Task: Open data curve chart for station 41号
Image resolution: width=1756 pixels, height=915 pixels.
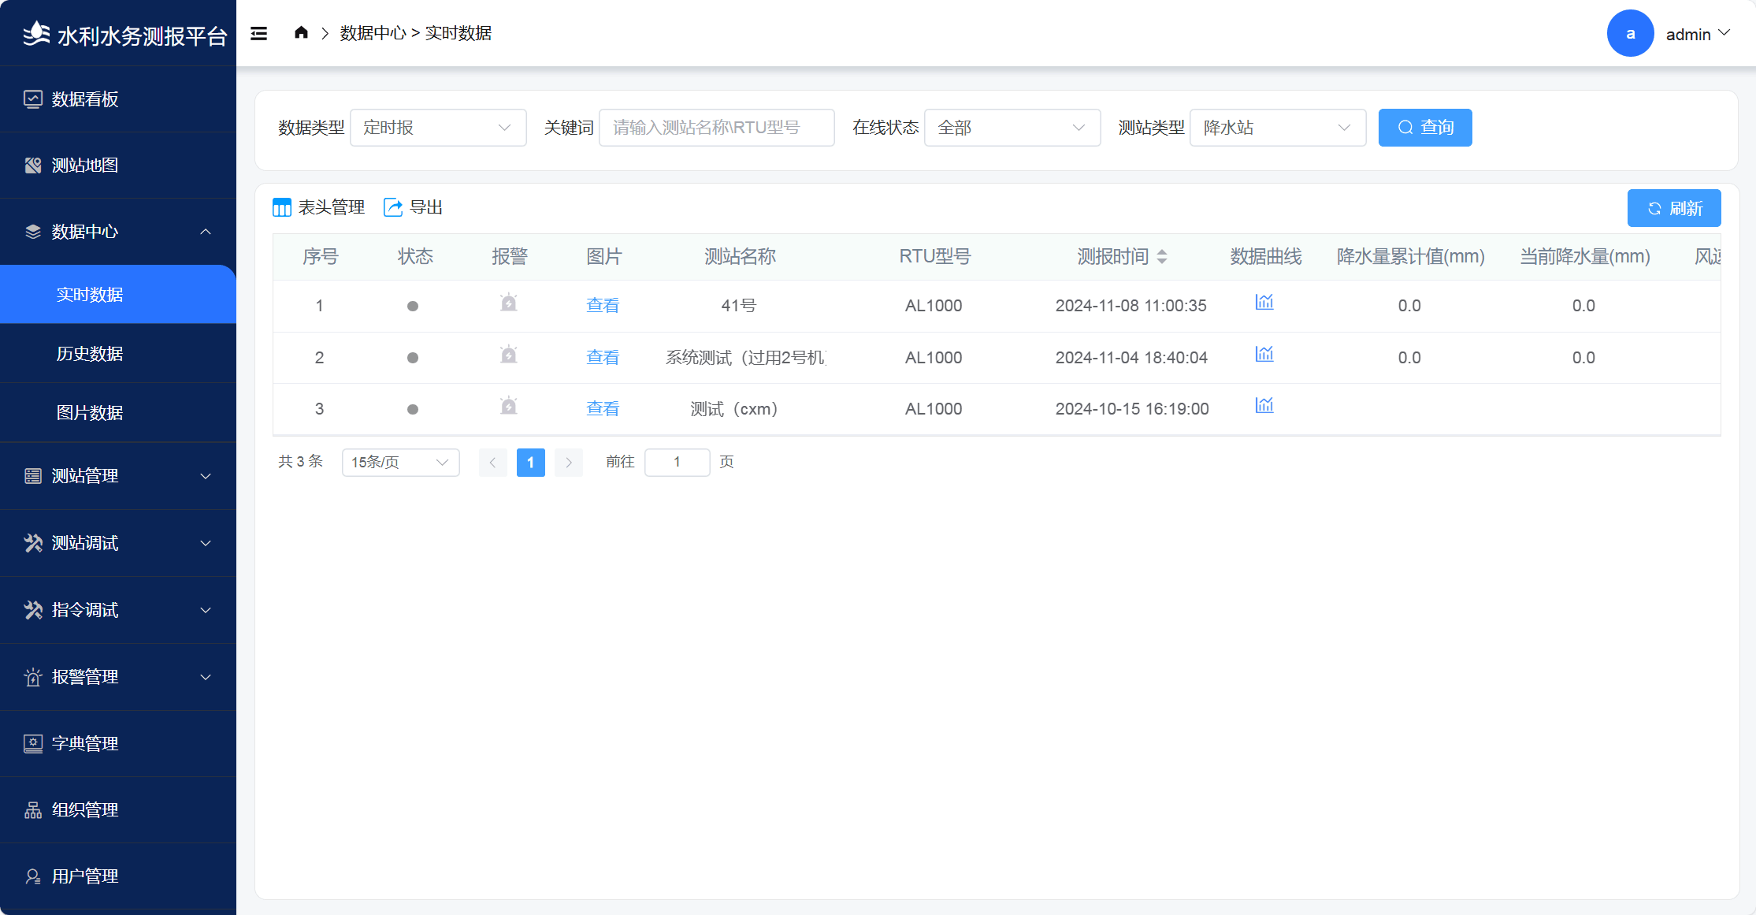Action: click(x=1264, y=303)
